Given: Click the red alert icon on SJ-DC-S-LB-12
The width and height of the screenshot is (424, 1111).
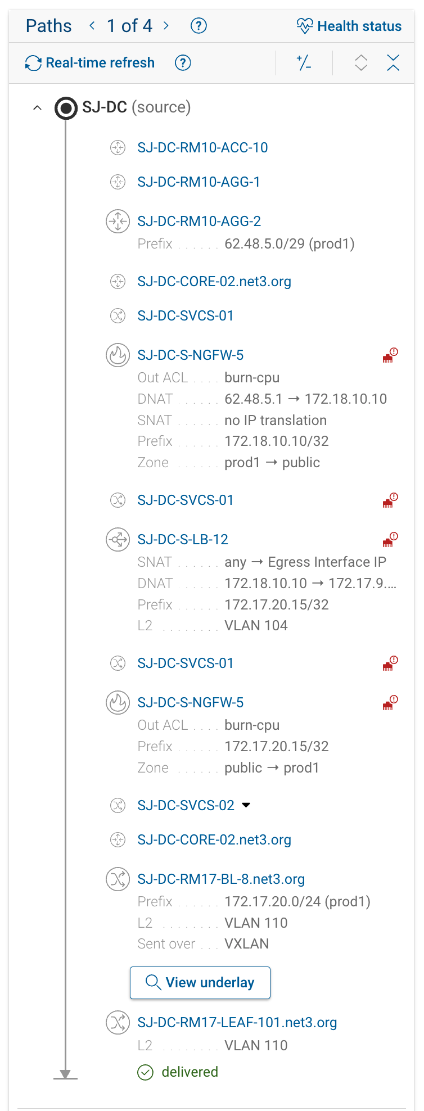Looking at the screenshot, I should click(x=390, y=540).
